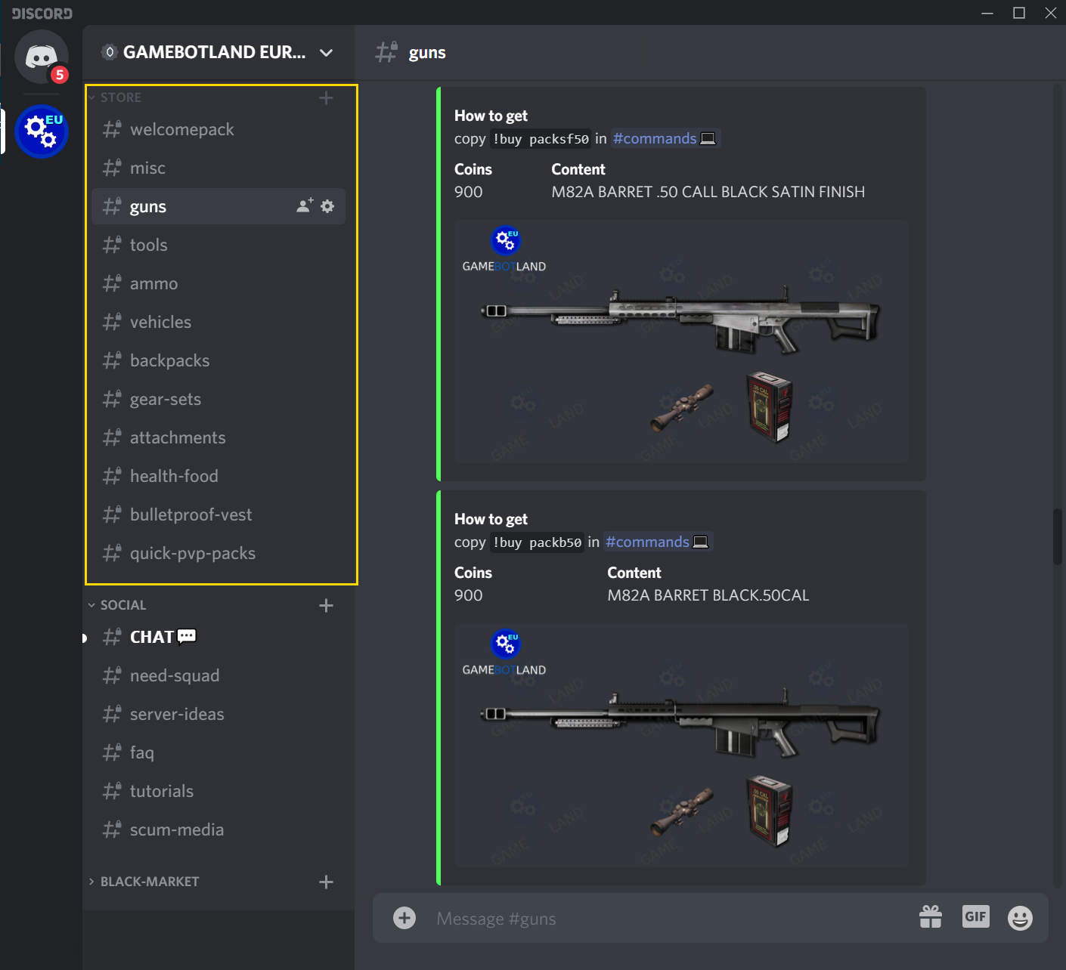Viewport: 1066px width, 970px height.
Task: Open the emoji picker
Action: pos(1020,918)
